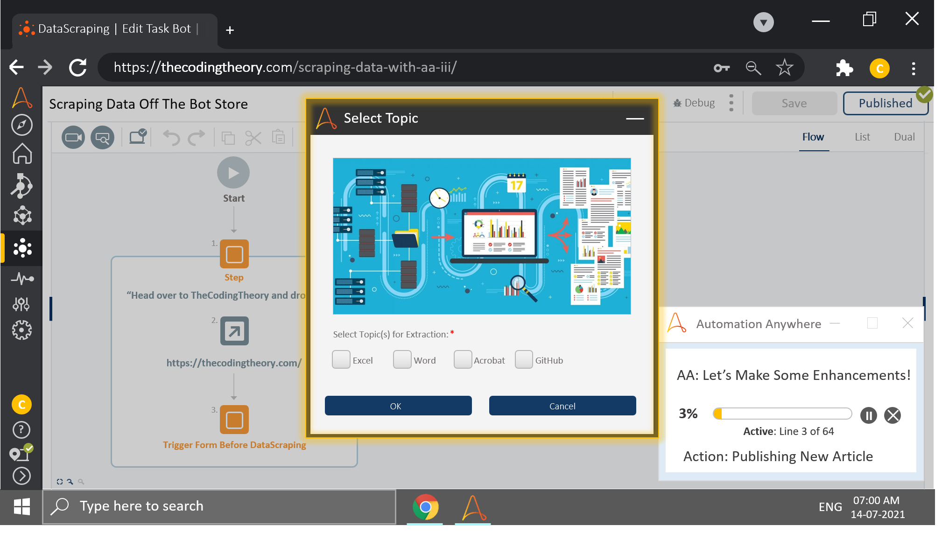Image resolution: width=942 pixels, height=540 pixels.
Task: Switch to the Flow view tab
Action: click(x=813, y=137)
